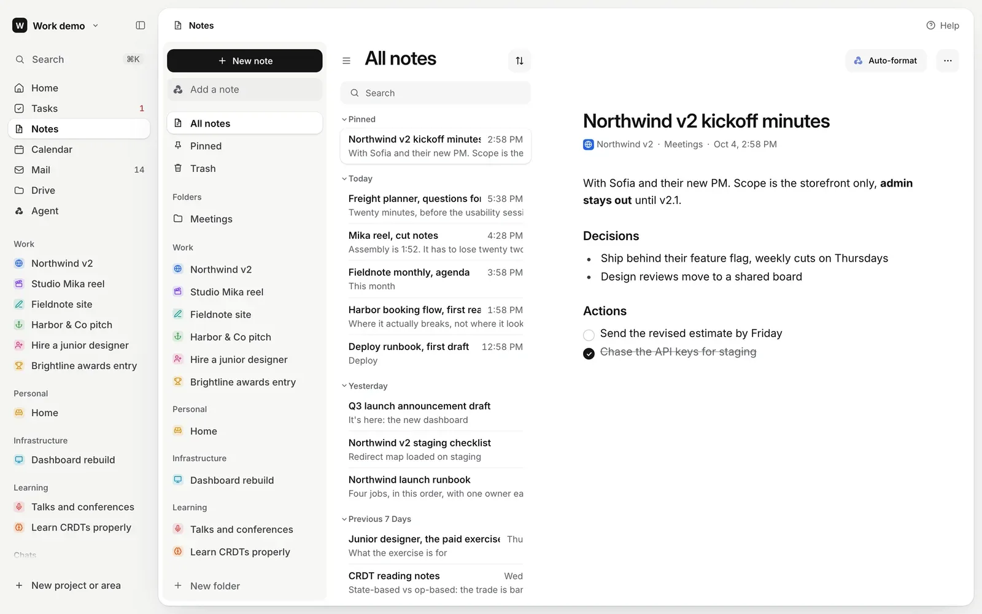
Task: Click the Add a note input field
Action: click(244, 90)
